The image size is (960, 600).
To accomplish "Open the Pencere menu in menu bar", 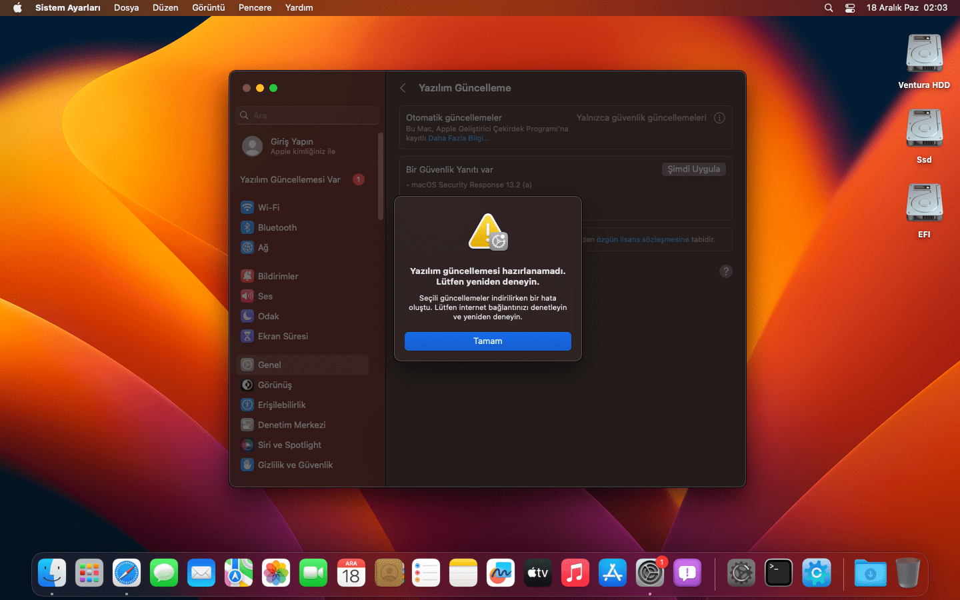I will click(x=255, y=8).
